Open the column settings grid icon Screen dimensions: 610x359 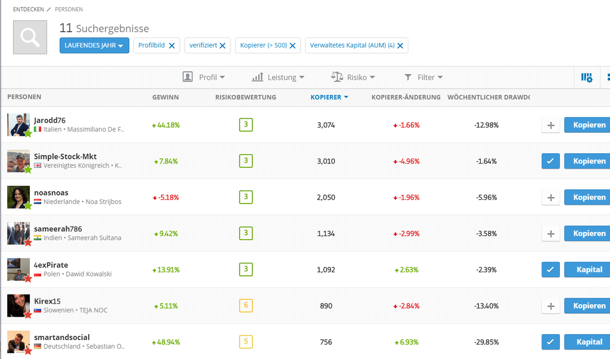coord(586,77)
